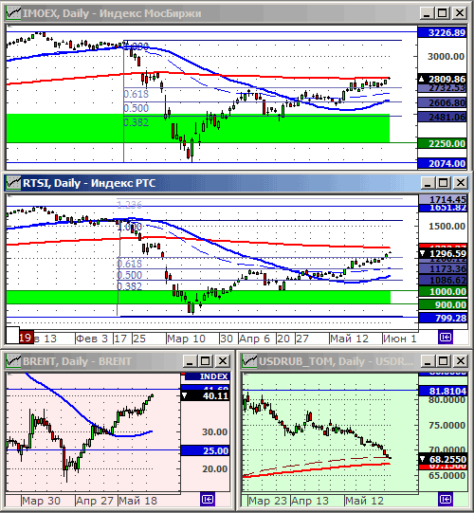Screen dimensions: 474x513
Task: Click 'Апр 27' date on BRENT axis
Action: pyautogui.click(x=95, y=501)
